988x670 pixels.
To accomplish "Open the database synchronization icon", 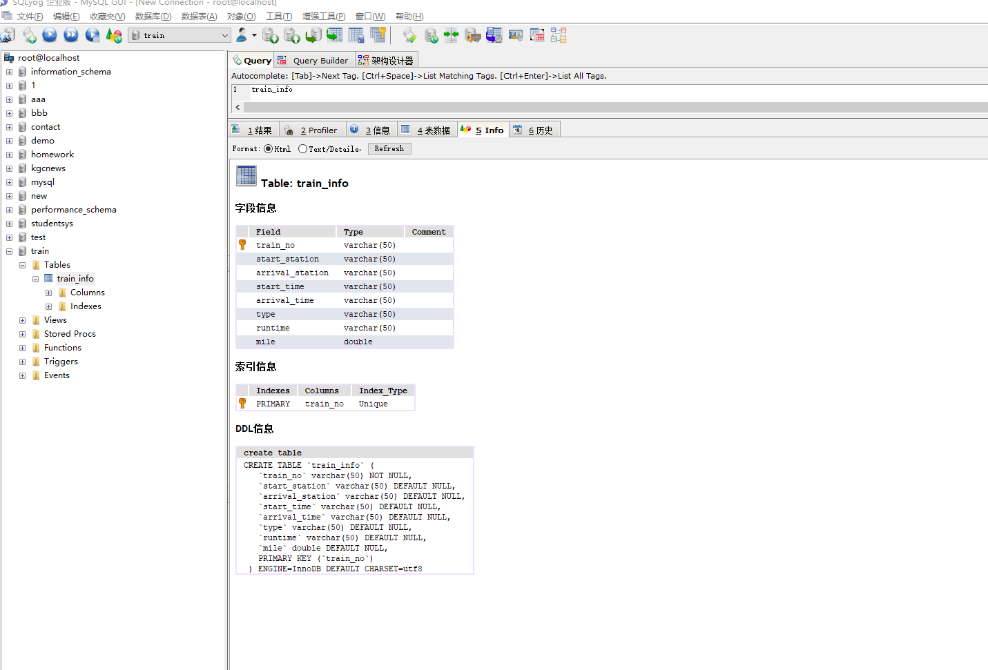I will pyautogui.click(x=431, y=35).
